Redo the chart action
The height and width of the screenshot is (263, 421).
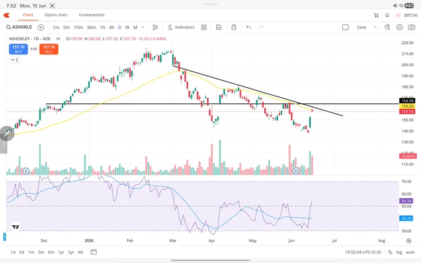[261, 27]
